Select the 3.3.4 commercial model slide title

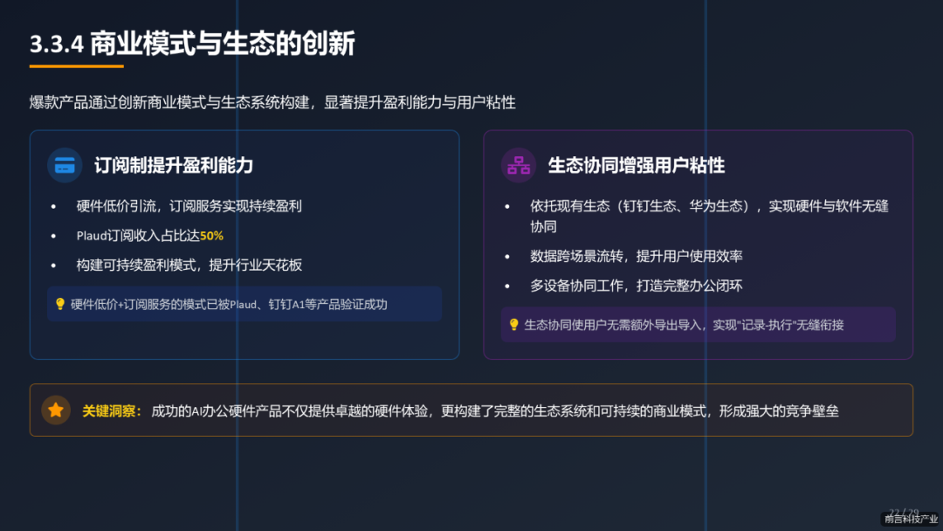[192, 42]
